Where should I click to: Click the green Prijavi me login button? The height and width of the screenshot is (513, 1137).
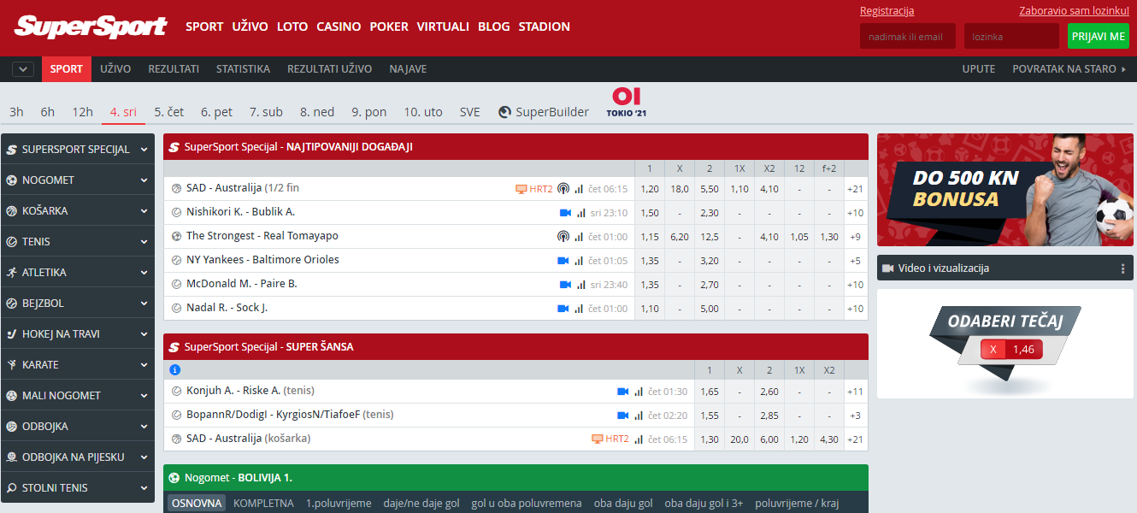coord(1099,36)
